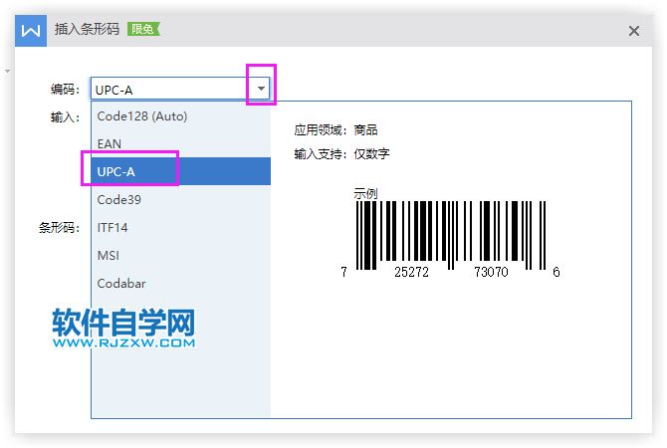Click the 应用领域: 商品 text
Image resolution: width=667 pixels, height=448 pixels.
click(x=335, y=129)
